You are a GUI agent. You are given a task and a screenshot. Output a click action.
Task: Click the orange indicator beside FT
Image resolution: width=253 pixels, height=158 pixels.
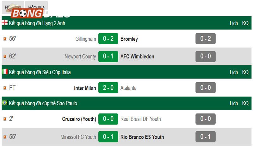(5, 88)
